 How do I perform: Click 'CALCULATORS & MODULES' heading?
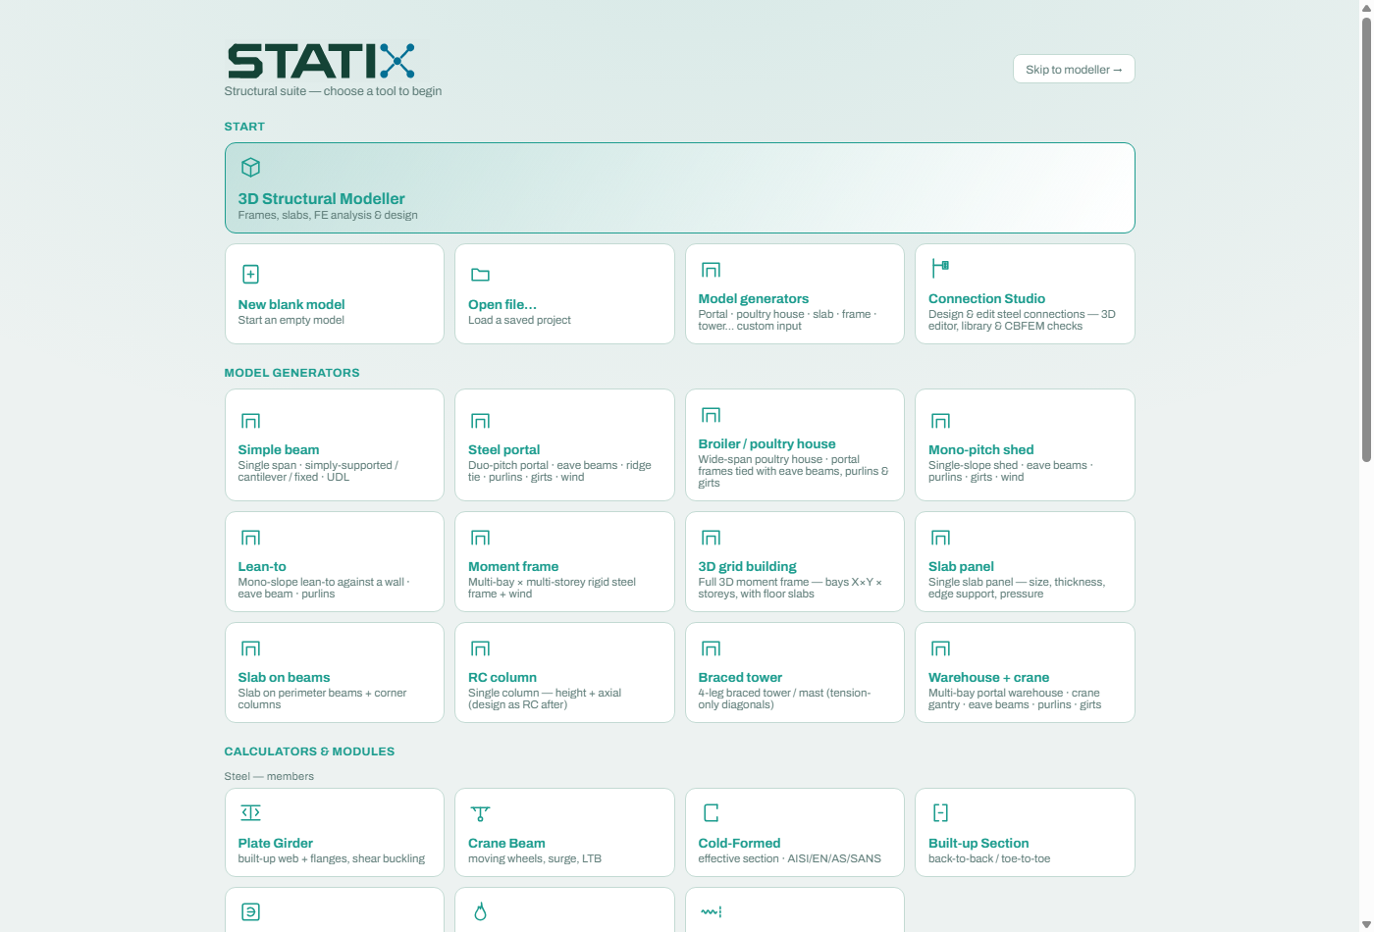click(x=309, y=751)
